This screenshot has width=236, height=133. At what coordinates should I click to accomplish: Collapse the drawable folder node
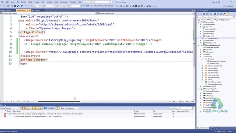coord(203,59)
